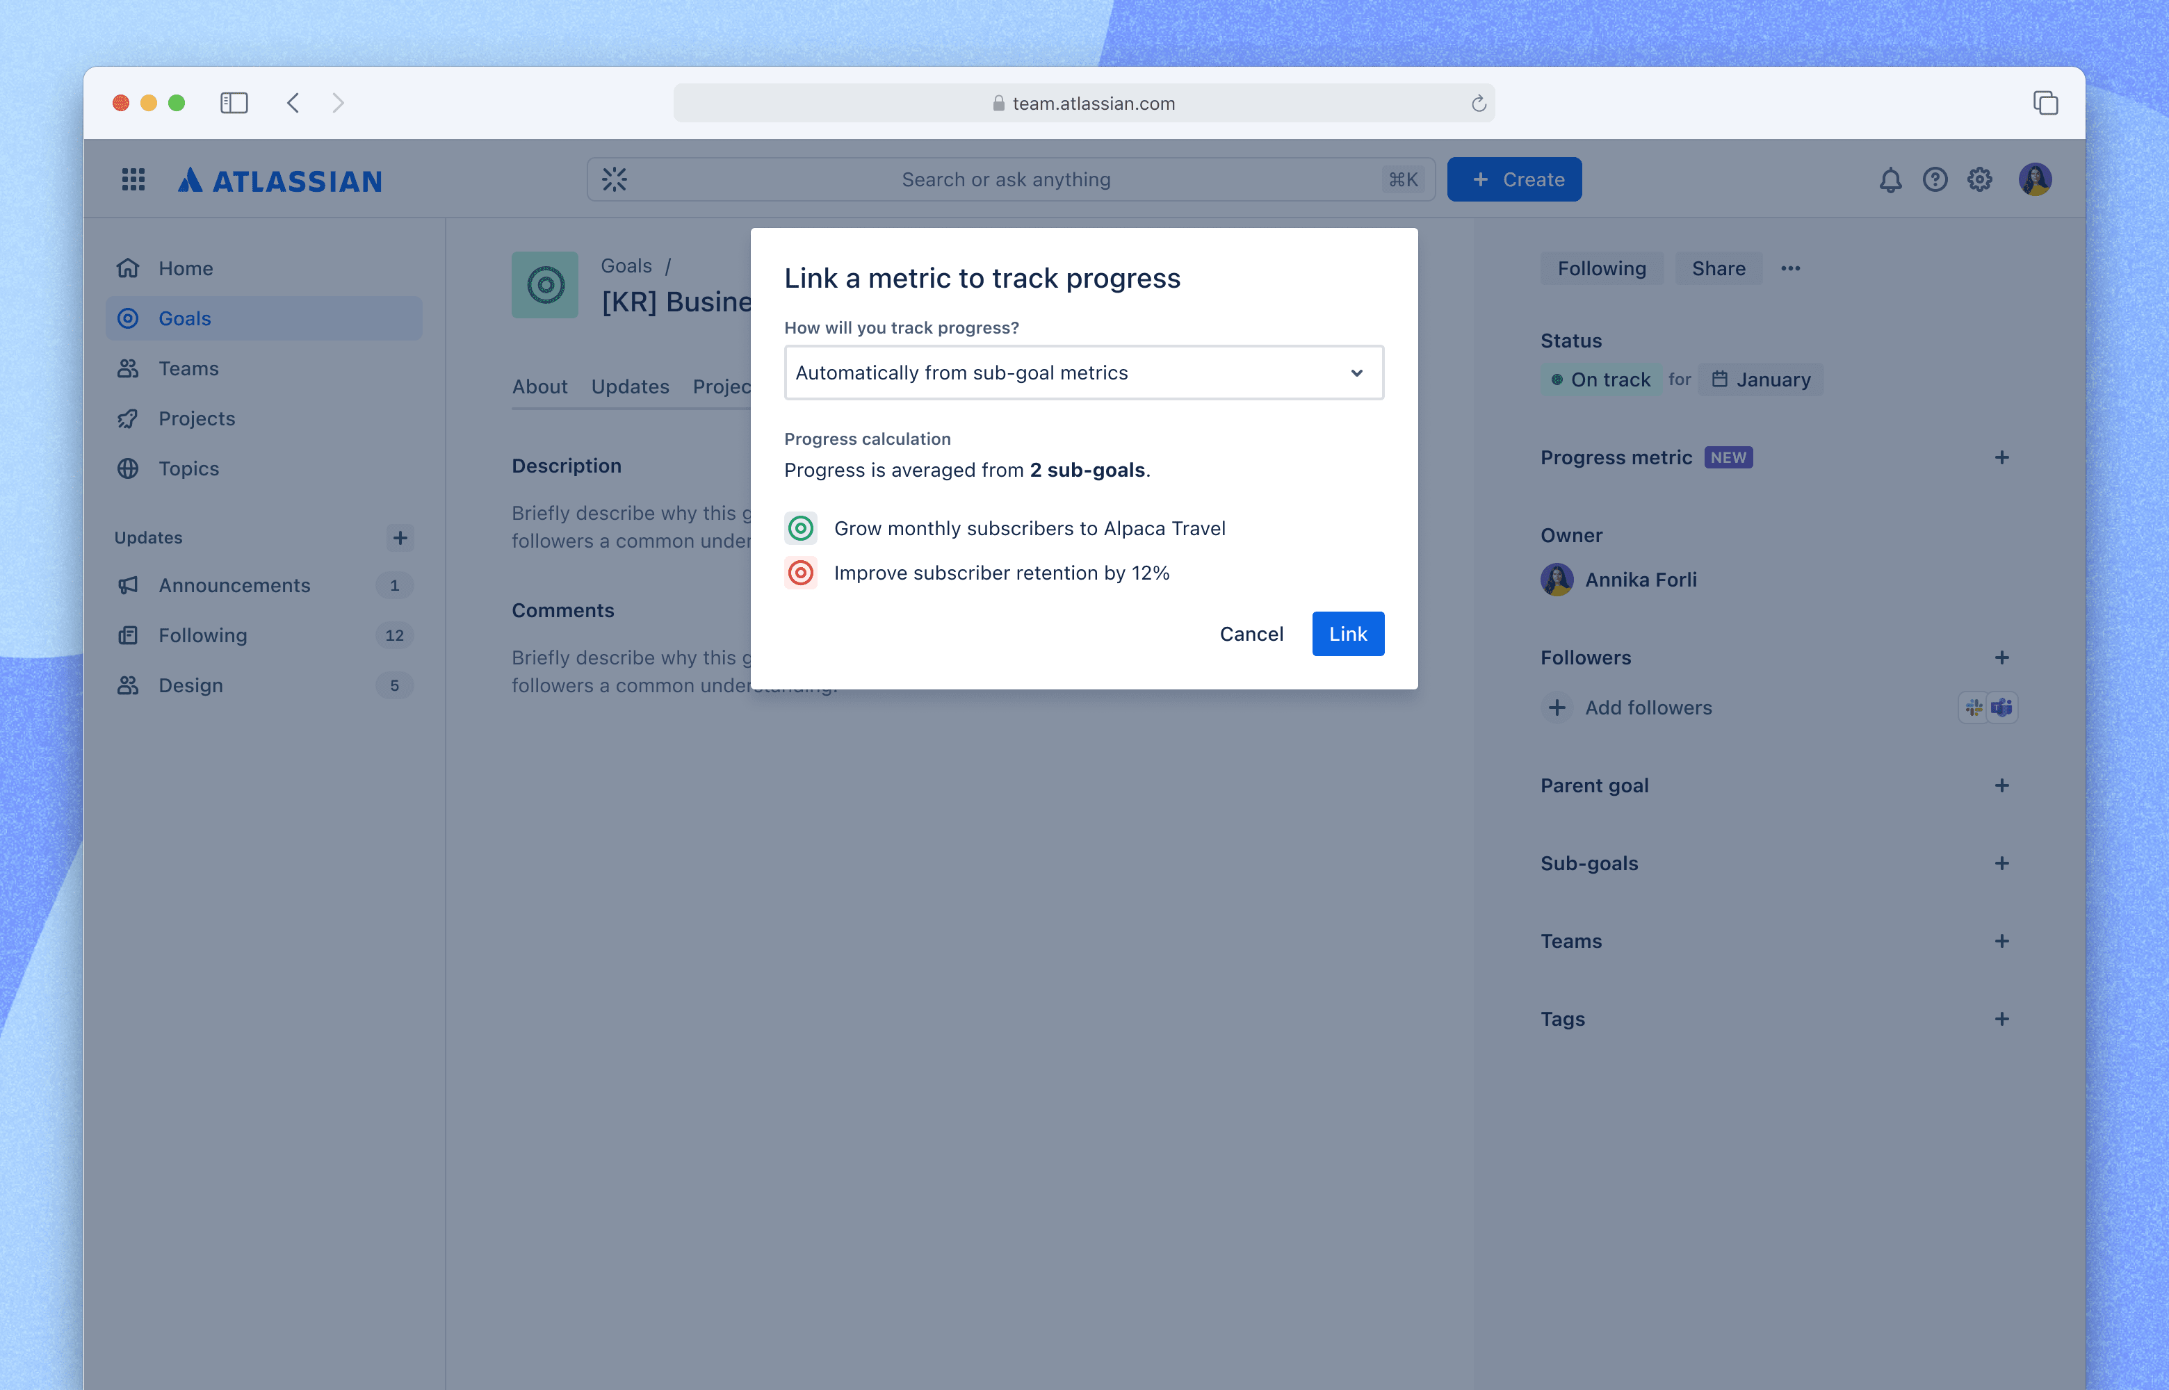Switch to the Updates tab
The width and height of the screenshot is (2169, 1390).
(x=630, y=387)
